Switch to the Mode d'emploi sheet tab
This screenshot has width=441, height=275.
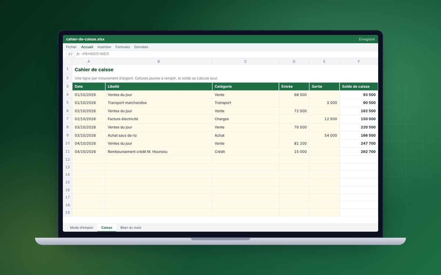point(82,228)
